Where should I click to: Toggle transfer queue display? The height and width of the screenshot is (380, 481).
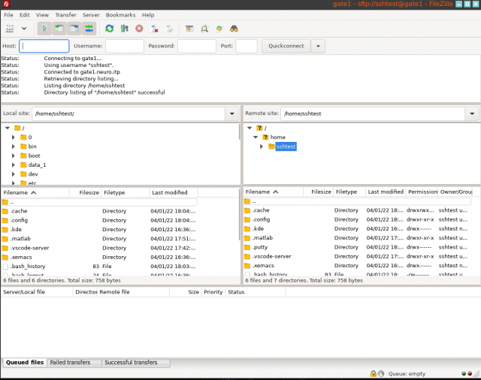(x=89, y=29)
